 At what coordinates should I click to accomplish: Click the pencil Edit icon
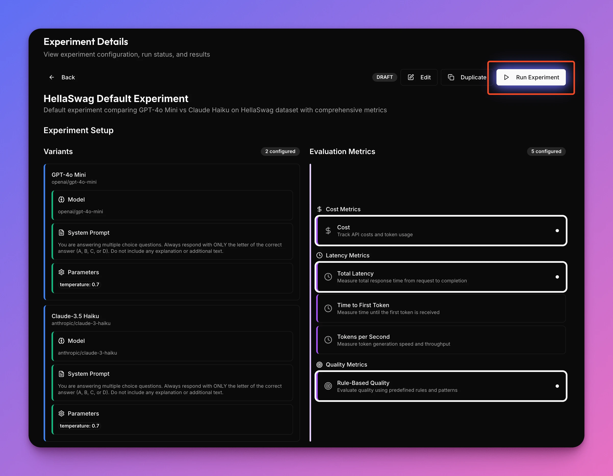point(411,77)
